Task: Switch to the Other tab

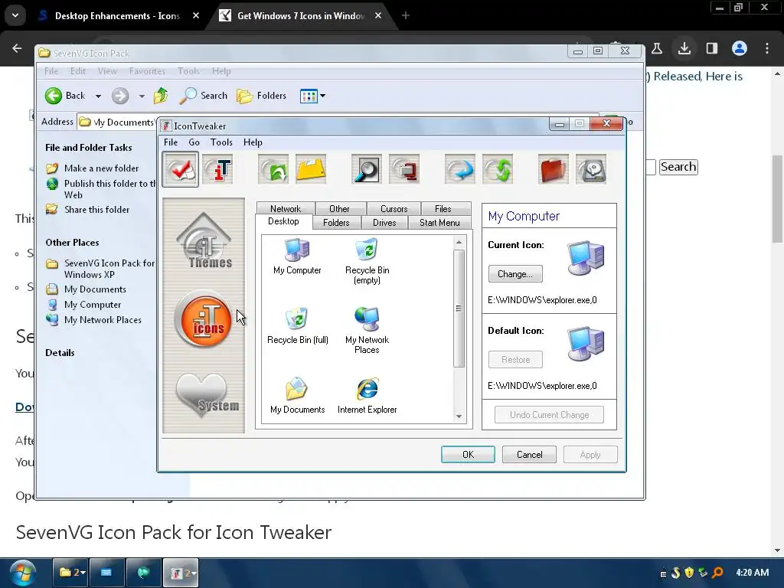Action: point(339,208)
